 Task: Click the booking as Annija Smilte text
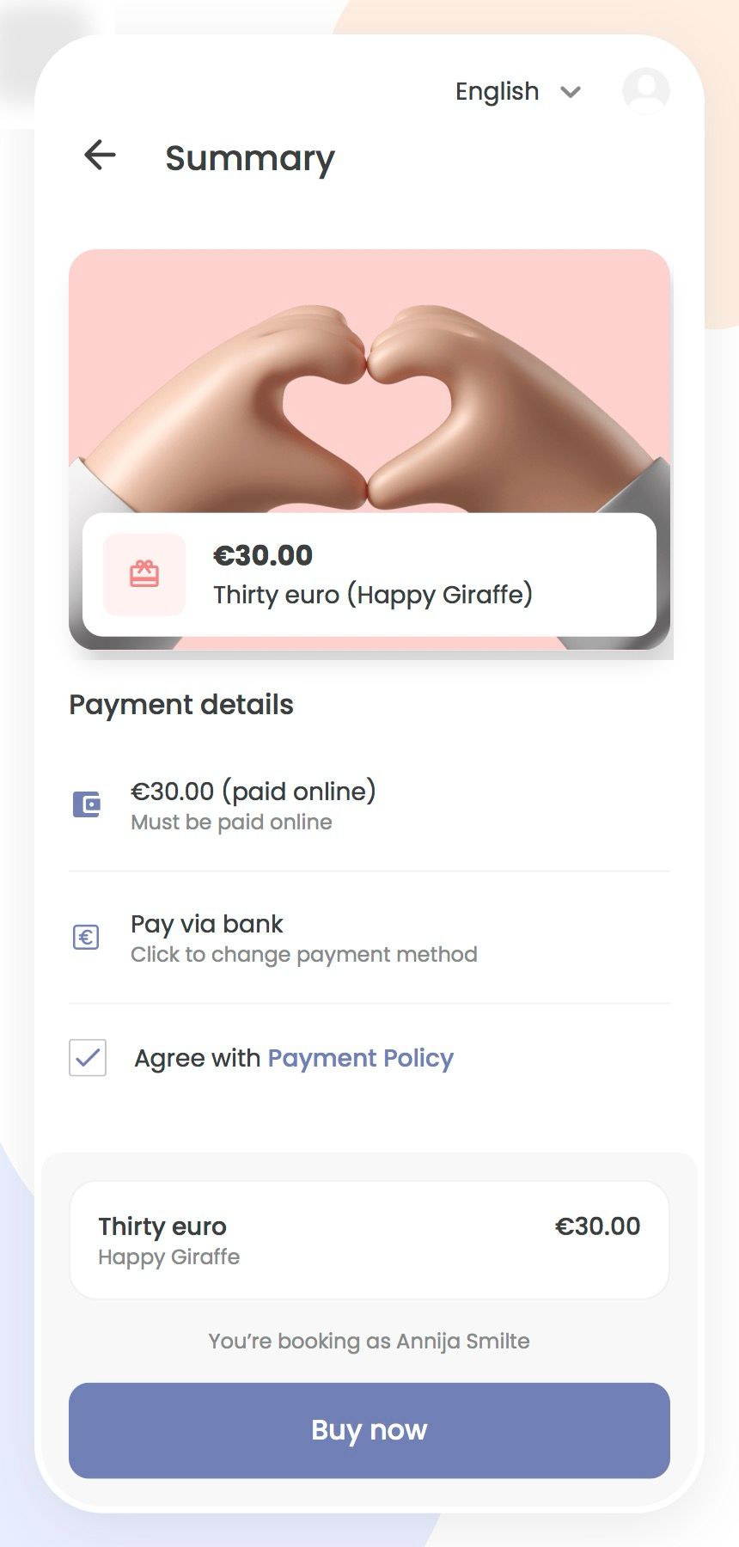(x=369, y=1341)
